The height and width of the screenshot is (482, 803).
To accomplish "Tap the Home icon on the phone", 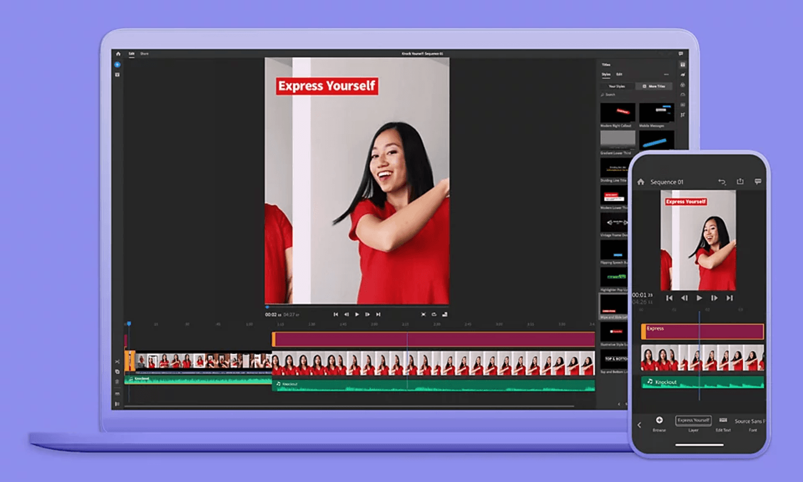I will pyautogui.click(x=641, y=182).
